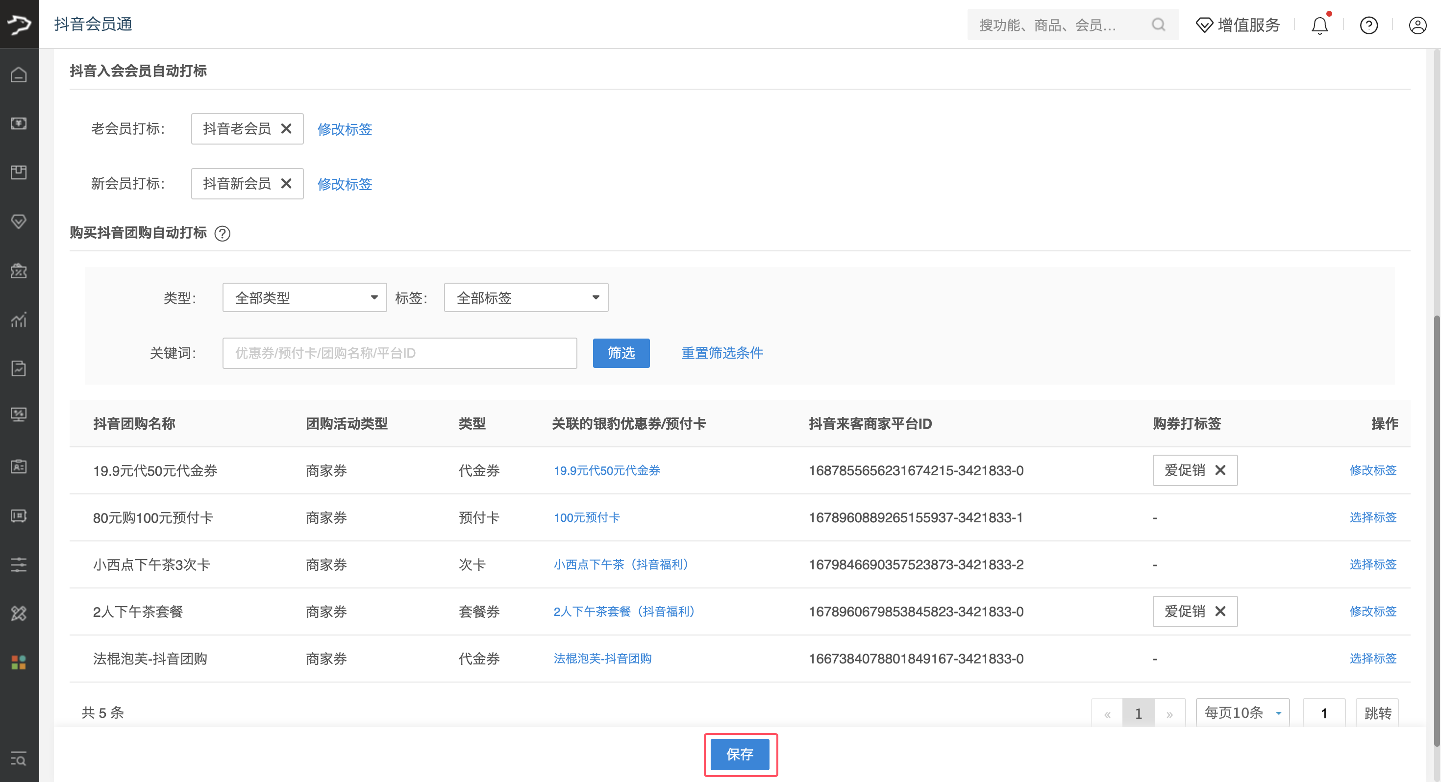This screenshot has height=782, width=1441.
Task: Open linked coupon 法棍泡芙-抖音团购
Action: [602, 659]
